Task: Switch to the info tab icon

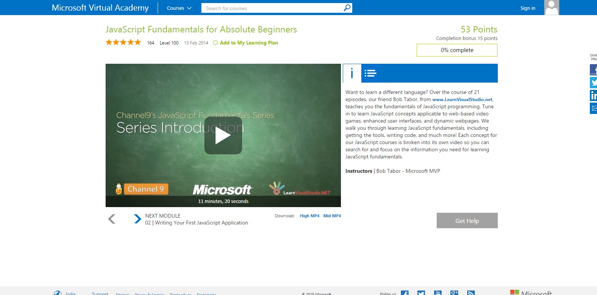Action: pyautogui.click(x=352, y=73)
